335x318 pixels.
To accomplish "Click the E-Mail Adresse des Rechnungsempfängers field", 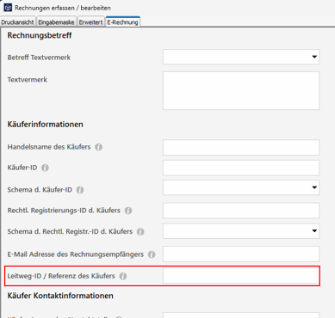I will pyautogui.click(x=241, y=254).
